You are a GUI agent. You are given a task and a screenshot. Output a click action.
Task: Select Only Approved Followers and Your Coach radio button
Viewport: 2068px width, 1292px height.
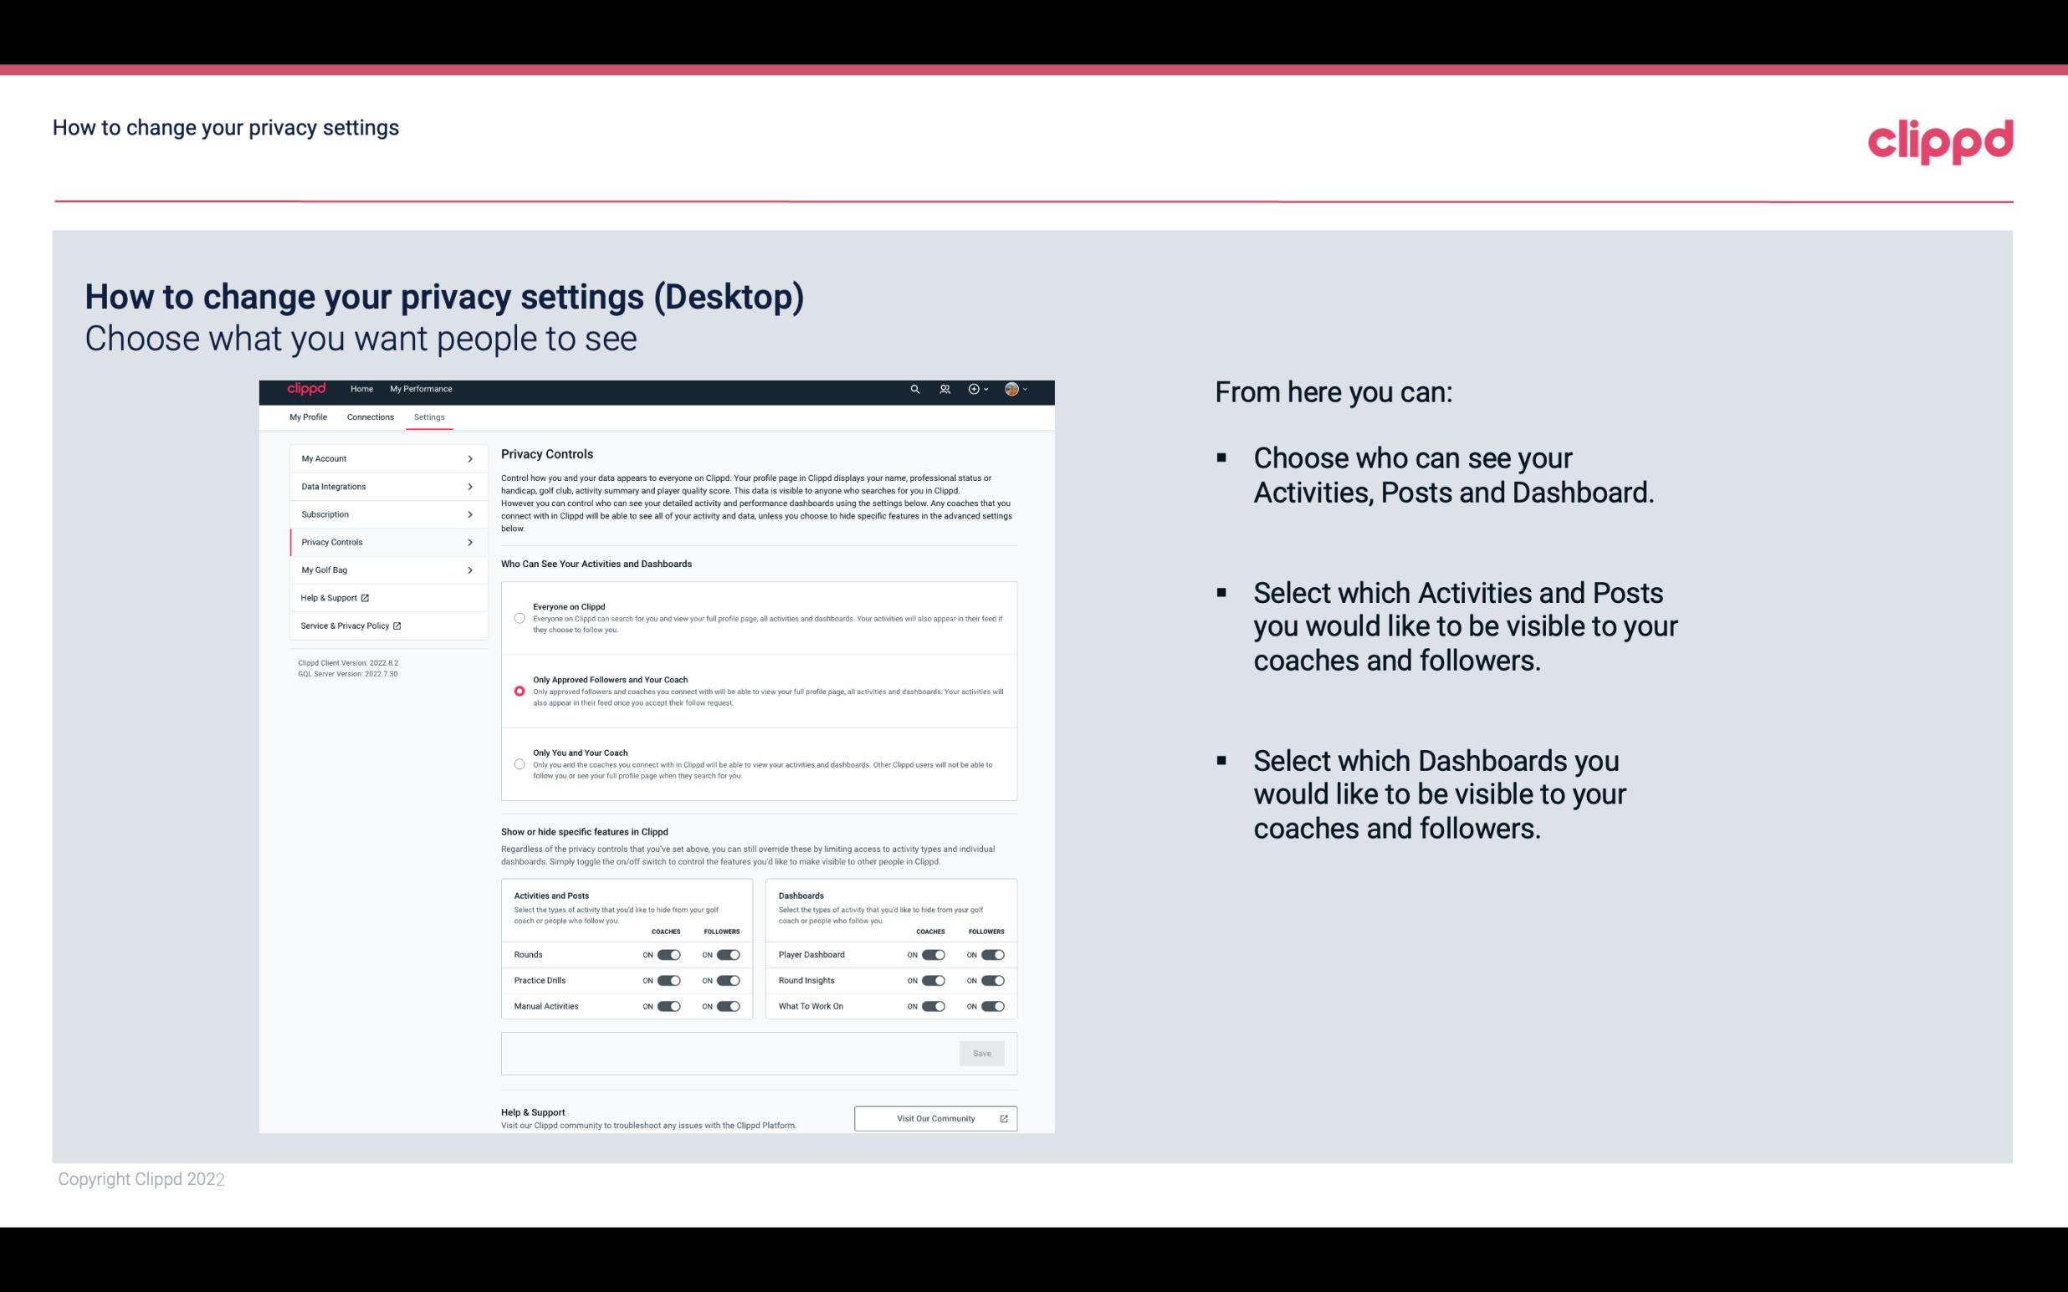(518, 691)
